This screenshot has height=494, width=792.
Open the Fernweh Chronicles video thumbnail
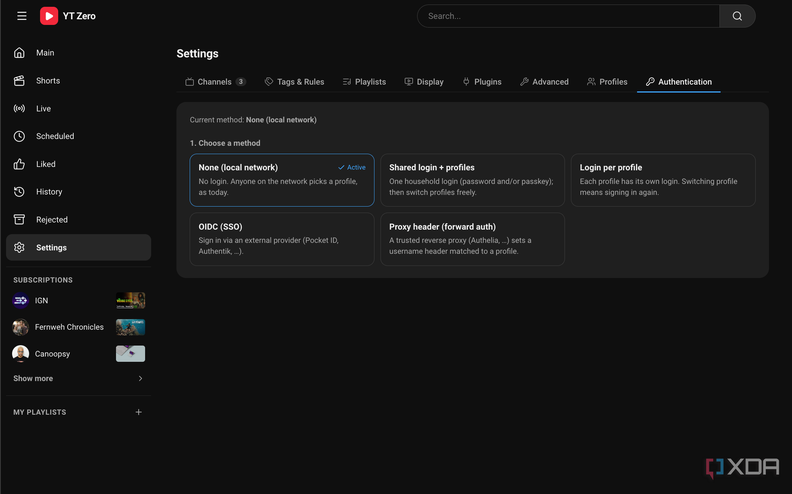130,327
